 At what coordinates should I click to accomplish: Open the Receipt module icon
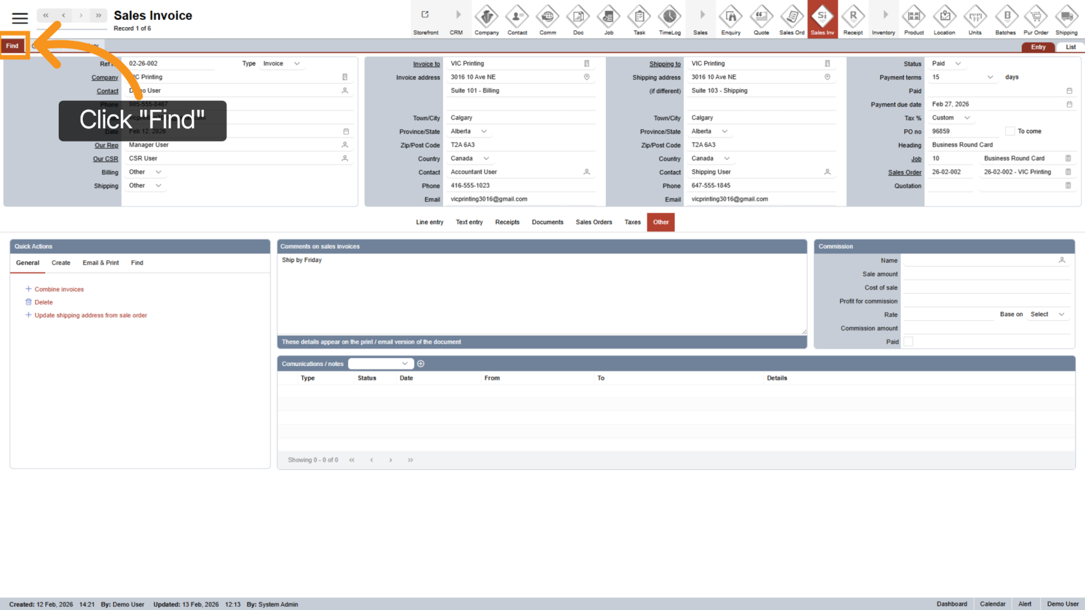[852, 18]
